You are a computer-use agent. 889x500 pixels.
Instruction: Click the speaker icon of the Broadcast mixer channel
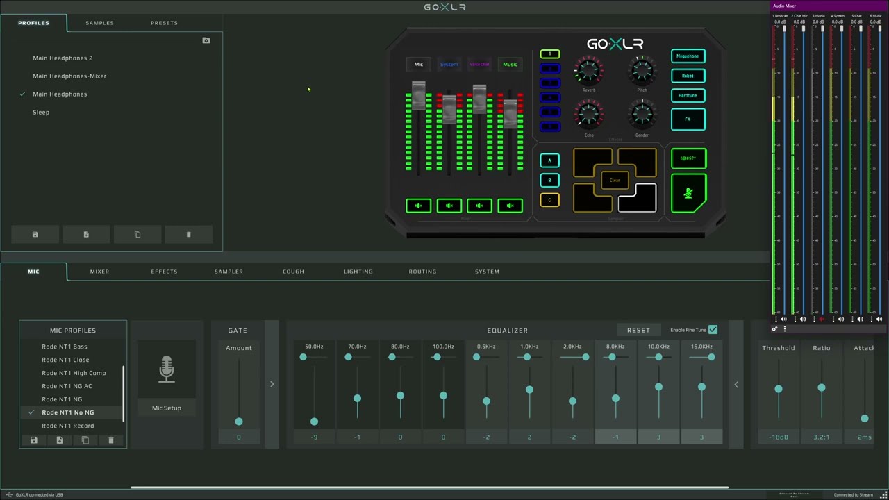[784, 319]
